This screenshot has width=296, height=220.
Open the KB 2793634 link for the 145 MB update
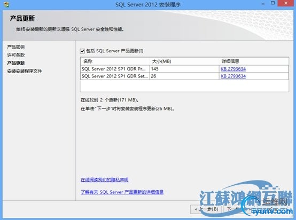point(233,69)
